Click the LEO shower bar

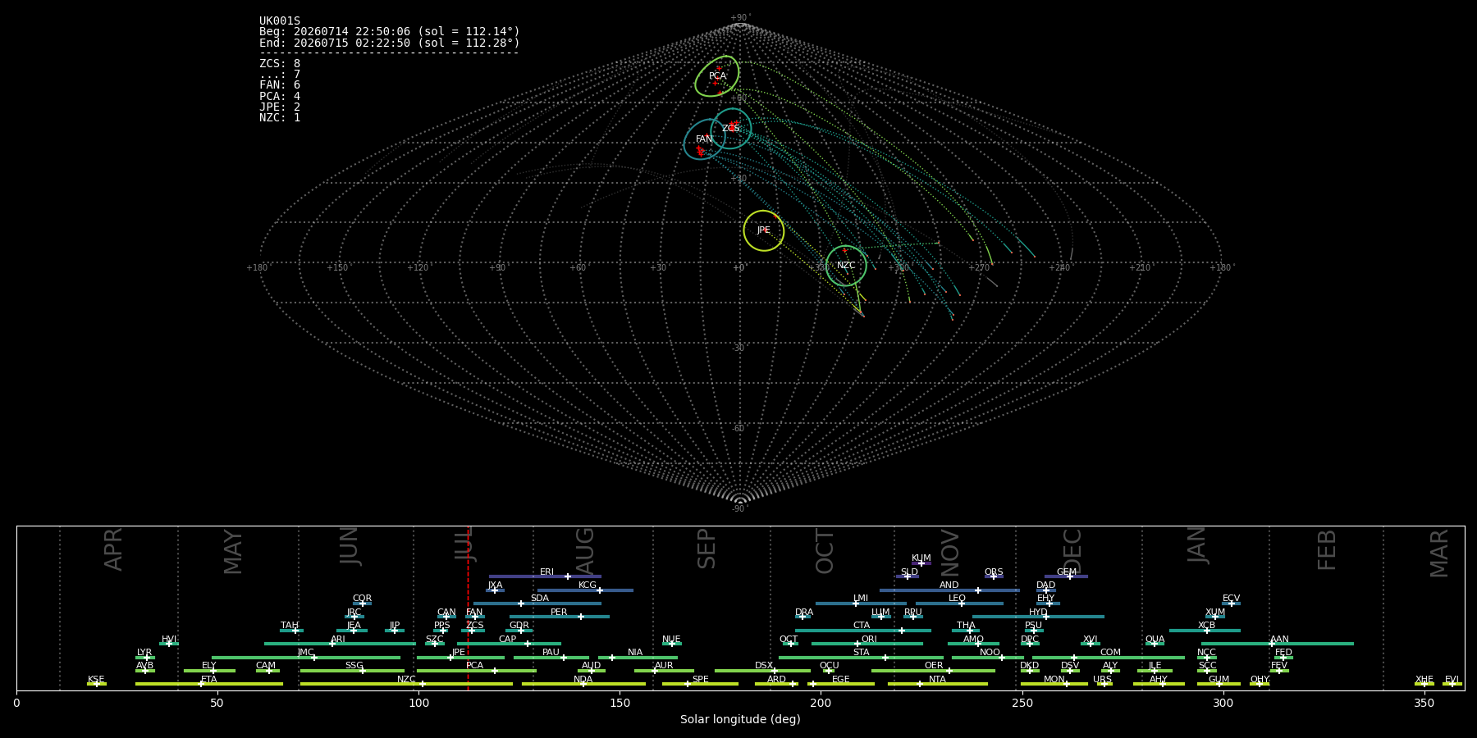959,604
